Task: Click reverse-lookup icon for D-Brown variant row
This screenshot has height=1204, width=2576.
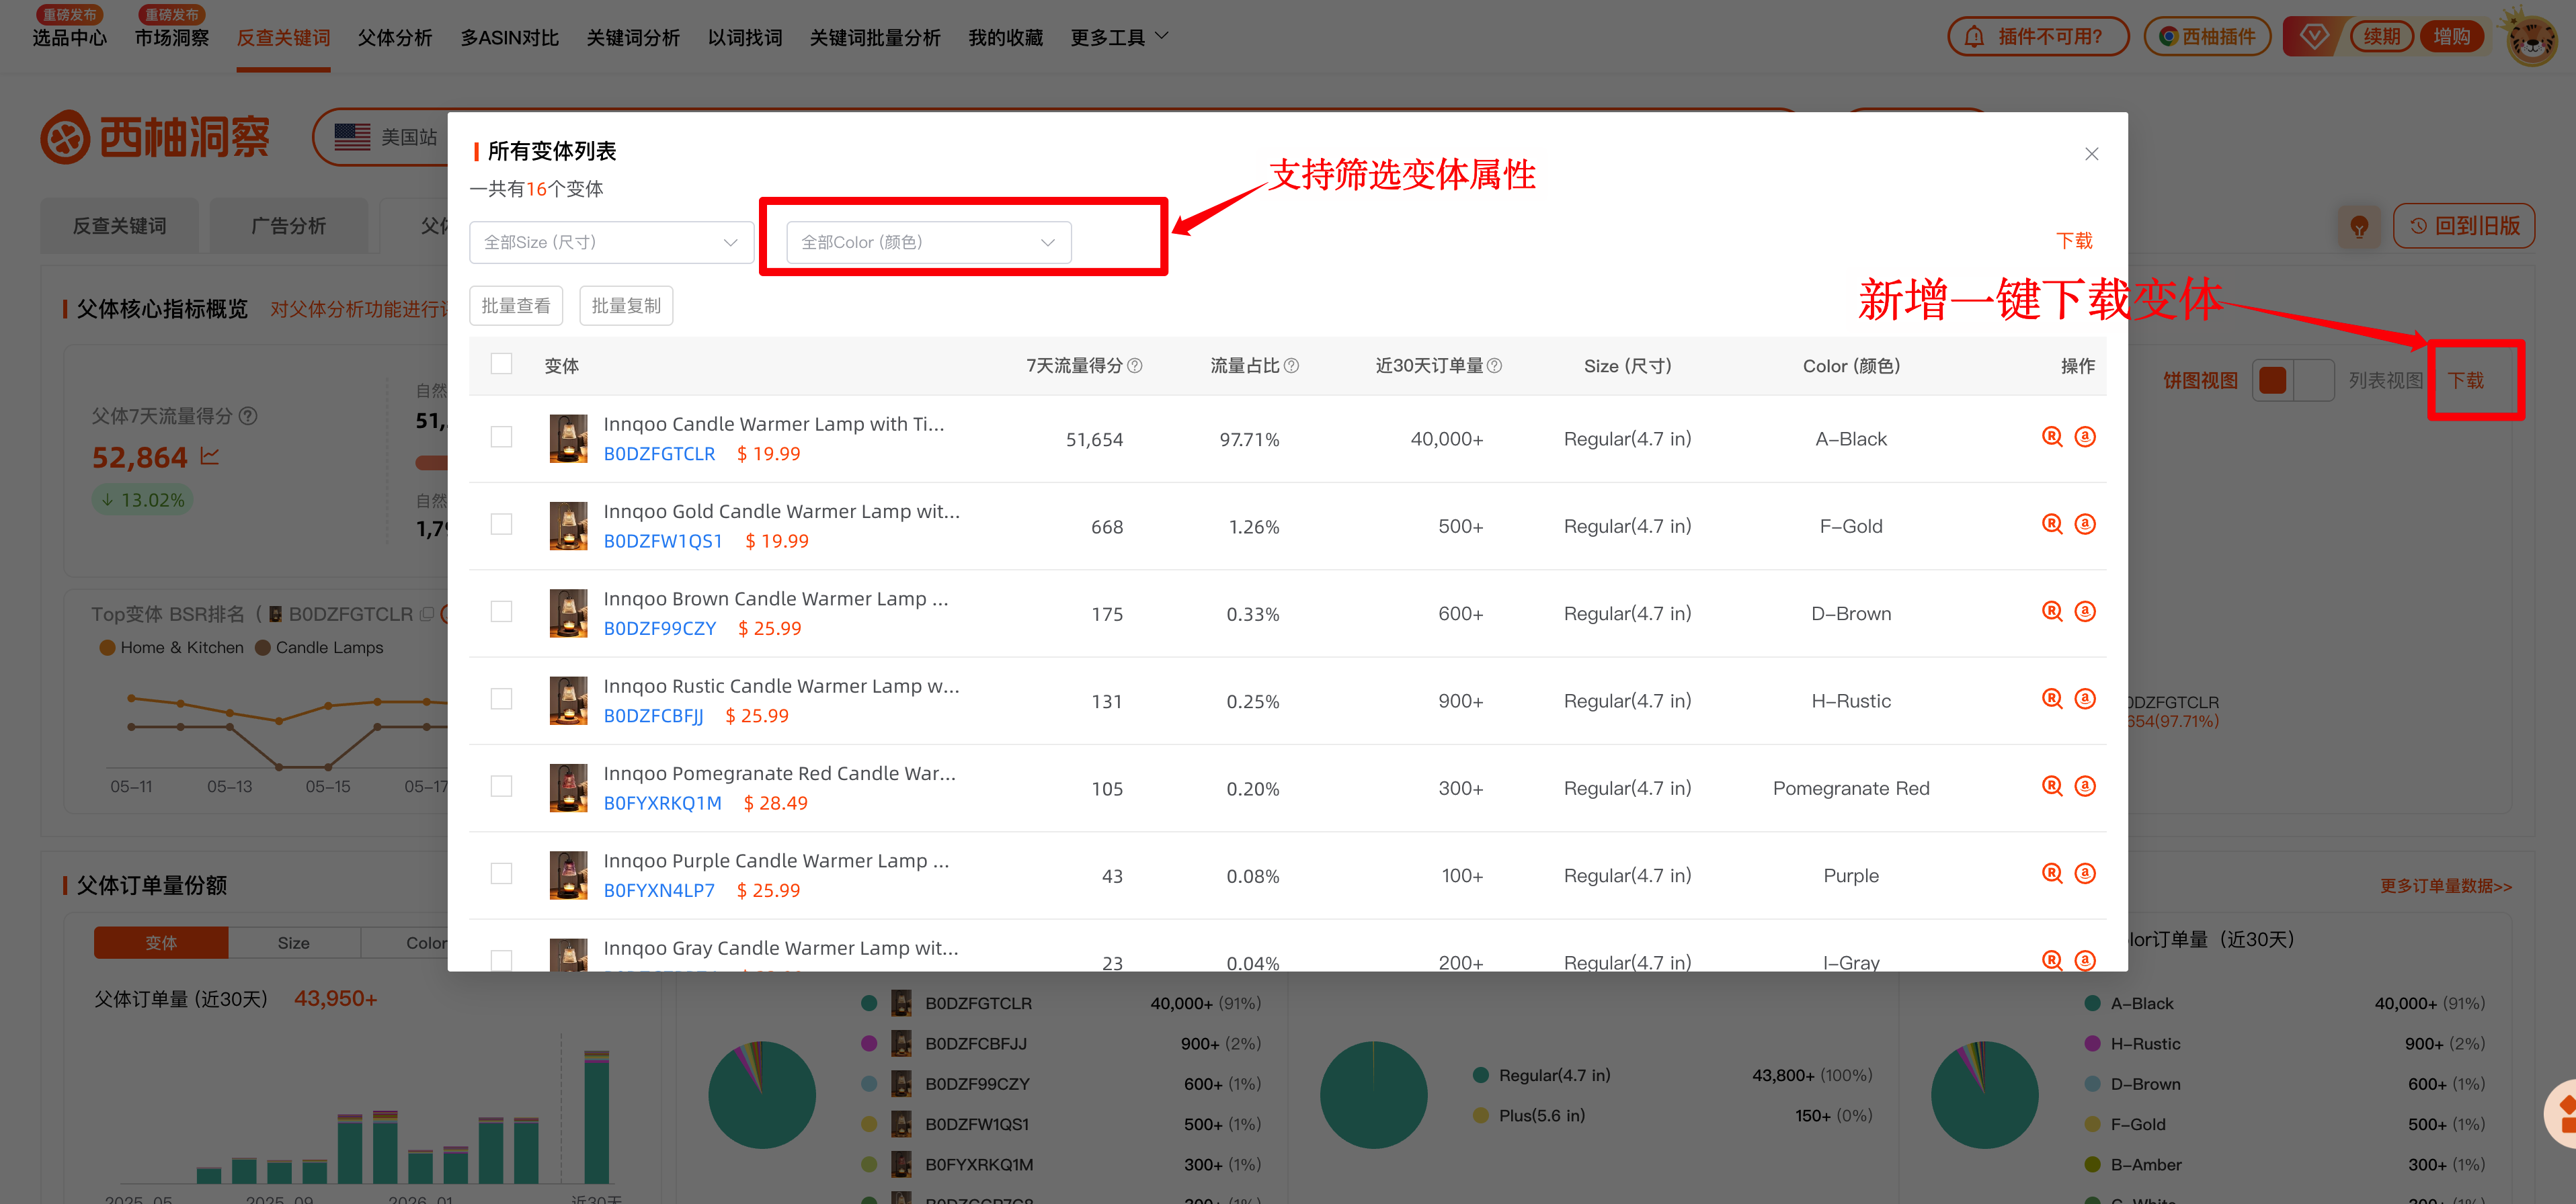Action: (2052, 611)
